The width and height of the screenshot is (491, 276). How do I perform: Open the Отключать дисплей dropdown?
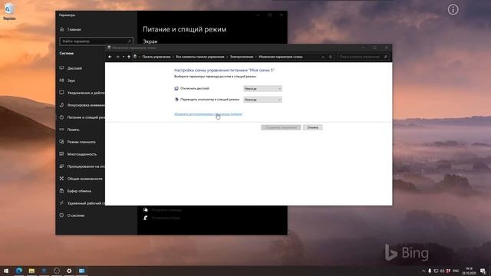[x=262, y=89]
